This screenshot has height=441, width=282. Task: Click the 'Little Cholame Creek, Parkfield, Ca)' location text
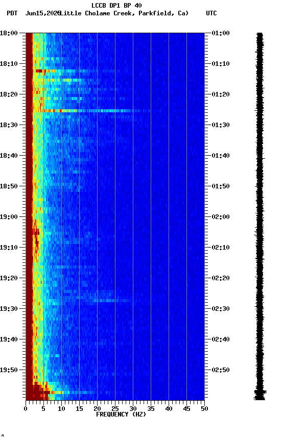click(x=124, y=13)
